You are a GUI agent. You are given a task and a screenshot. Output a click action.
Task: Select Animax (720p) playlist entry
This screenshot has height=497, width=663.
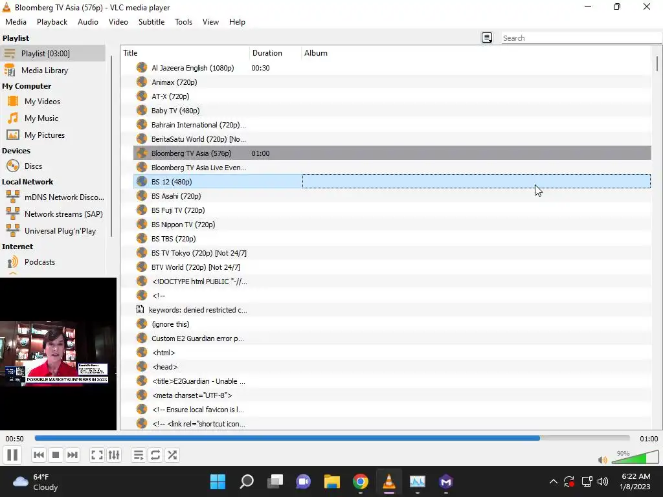tap(392, 82)
